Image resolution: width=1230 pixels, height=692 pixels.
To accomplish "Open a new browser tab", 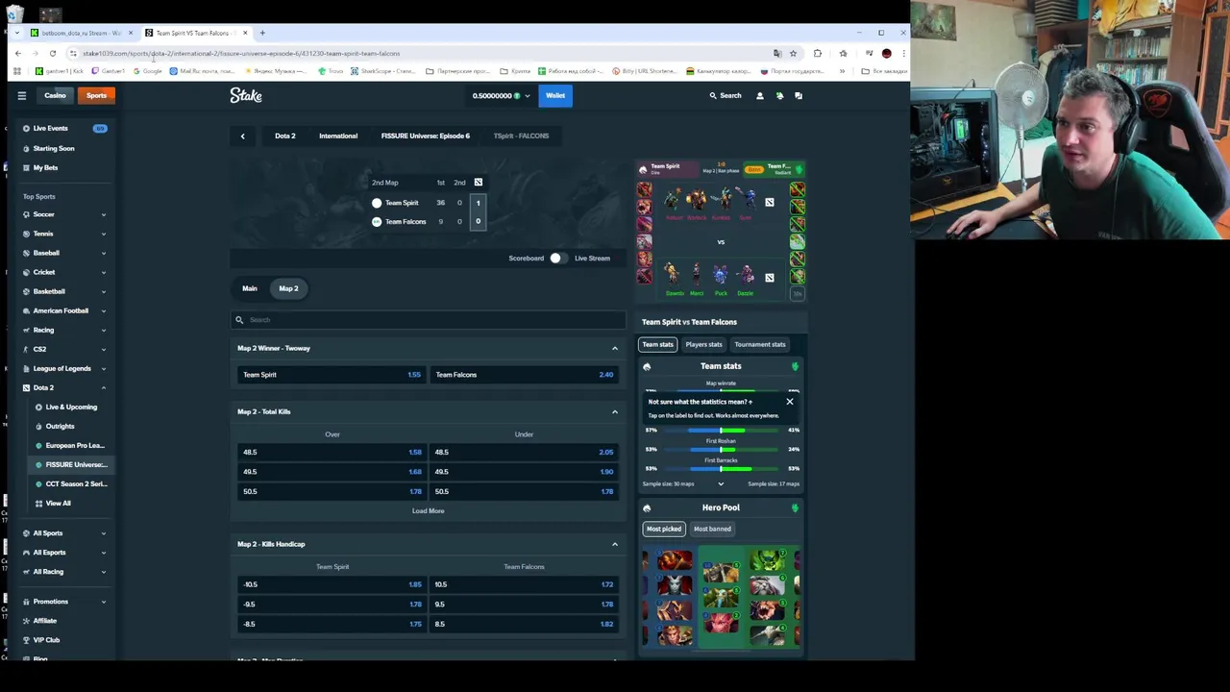I will point(262,33).
